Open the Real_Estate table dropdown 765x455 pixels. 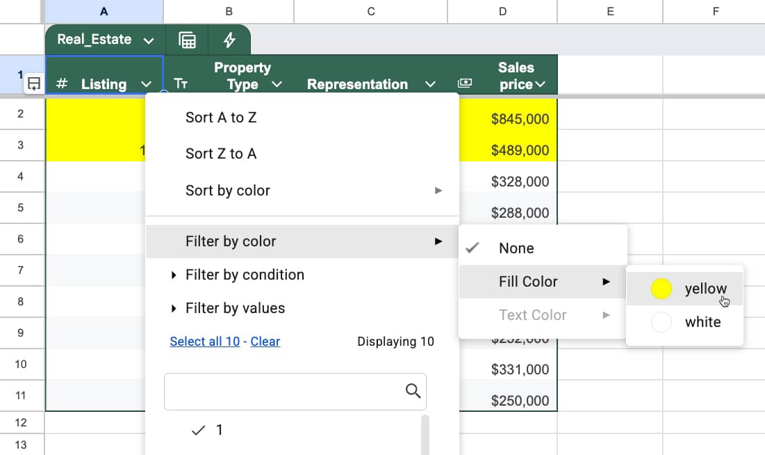(149, 40)
